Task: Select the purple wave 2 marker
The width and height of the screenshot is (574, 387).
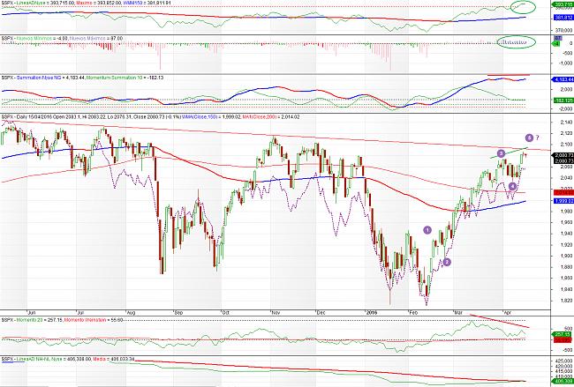Action: [x=447, y=262]
